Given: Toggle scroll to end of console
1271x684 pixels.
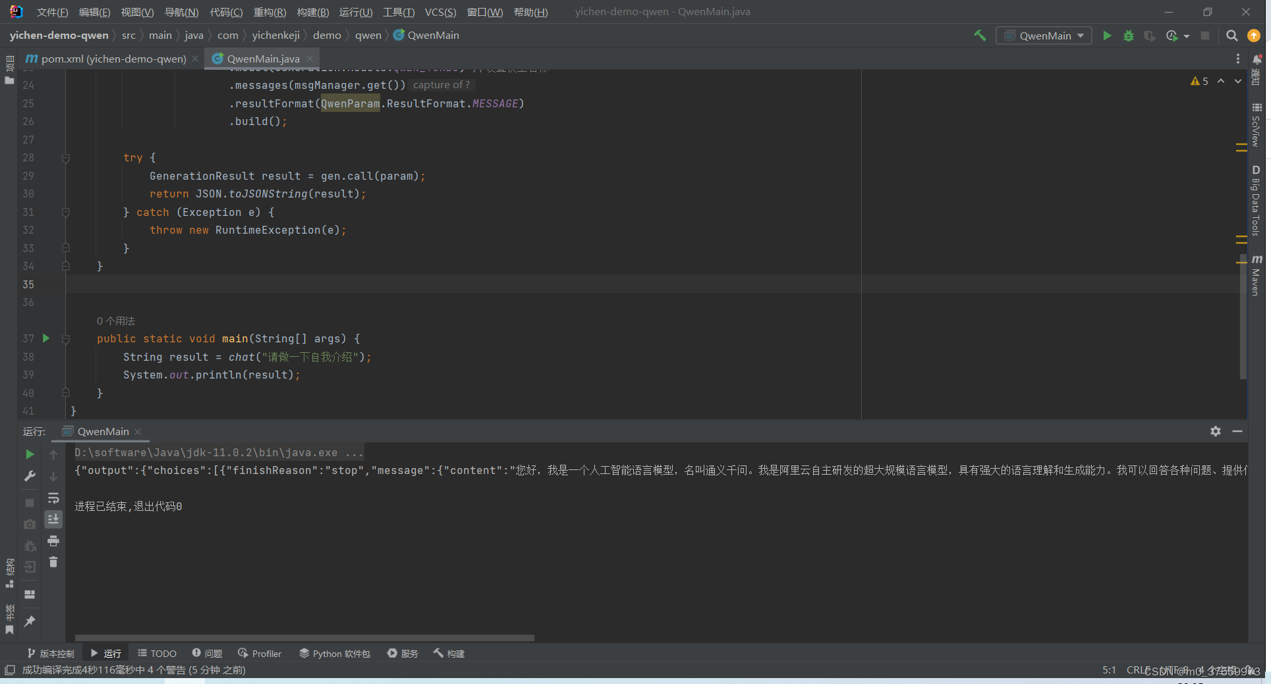Looking at the screenshot, I should click(53, 519).
